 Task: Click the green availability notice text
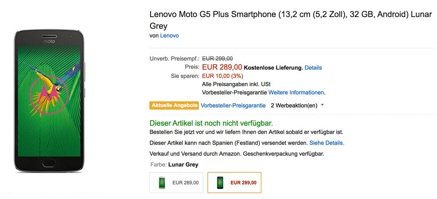pyautogui.click(x=211, y=123)
